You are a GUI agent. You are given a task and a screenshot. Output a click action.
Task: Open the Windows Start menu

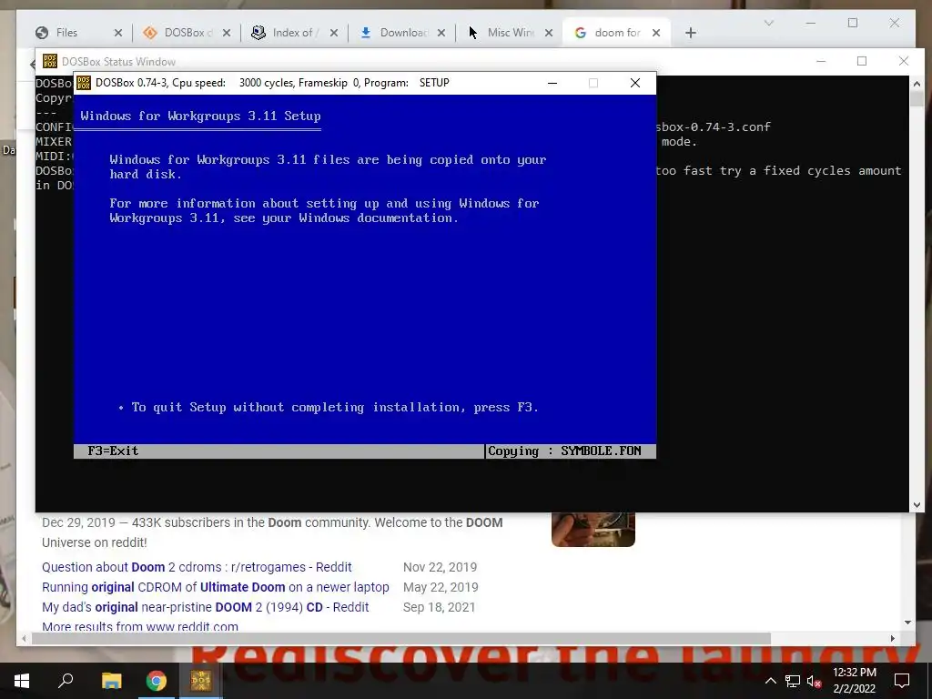(22, 681)
